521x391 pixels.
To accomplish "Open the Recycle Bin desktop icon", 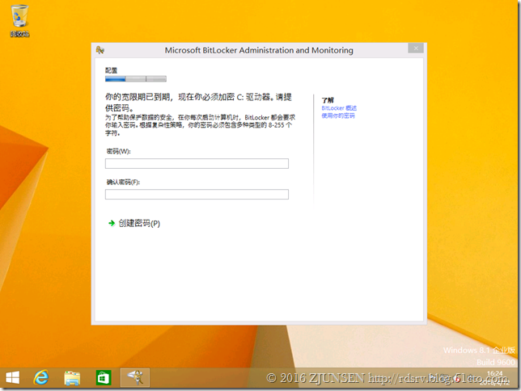I will [x=19, y=20].
